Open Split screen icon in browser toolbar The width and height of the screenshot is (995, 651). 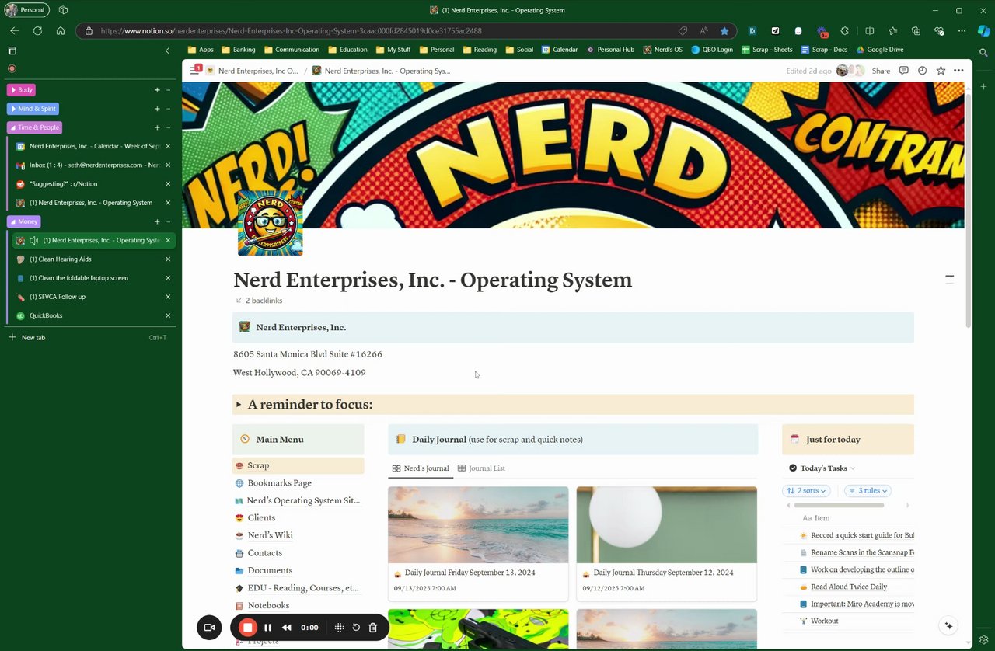[870, 31]
